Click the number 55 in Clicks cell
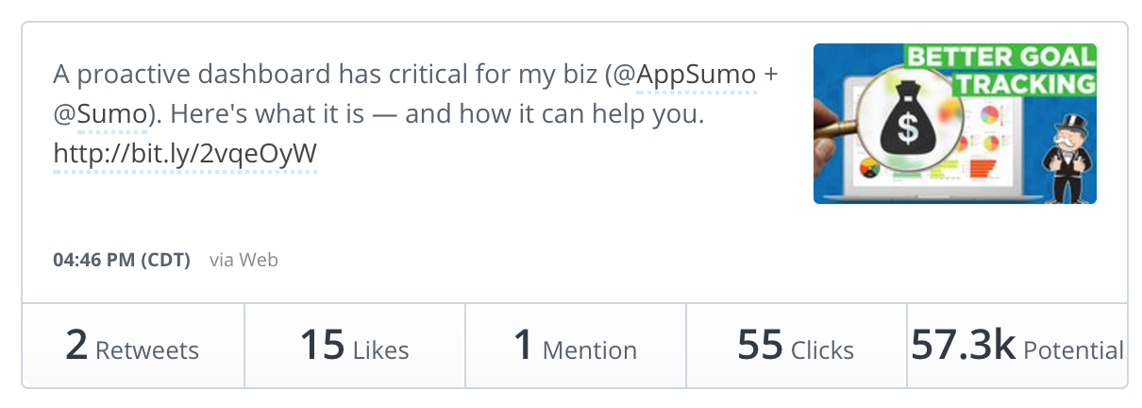The image size is (1142, 408). pos(761,346)
